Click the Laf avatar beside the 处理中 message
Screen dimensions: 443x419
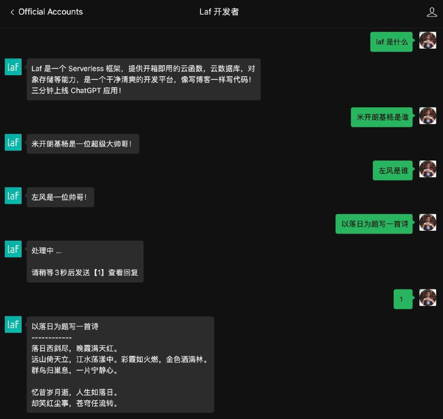(x=13, y=249)
